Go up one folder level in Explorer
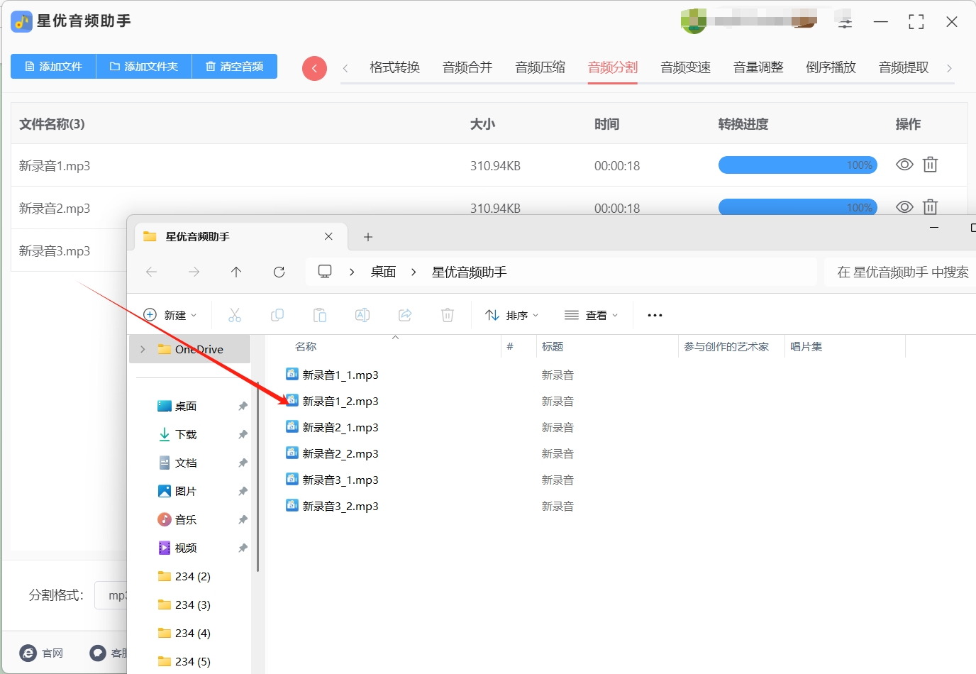Viewport: 976px width, 674px height. coord(236,272)
